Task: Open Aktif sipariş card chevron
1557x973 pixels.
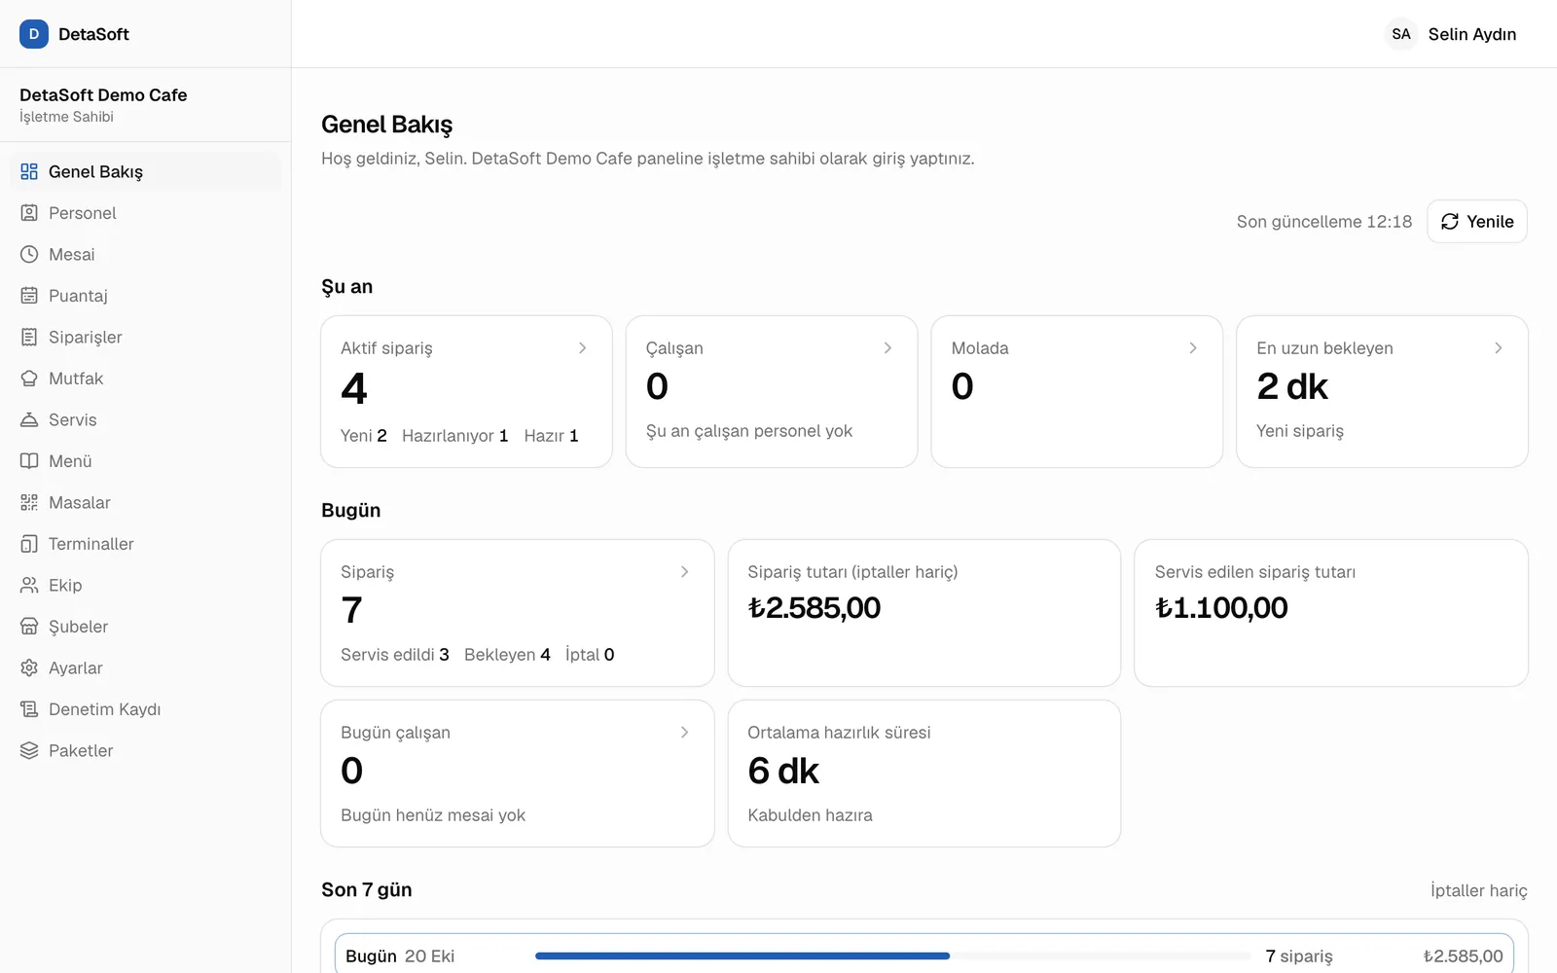Action: point(583,347)
